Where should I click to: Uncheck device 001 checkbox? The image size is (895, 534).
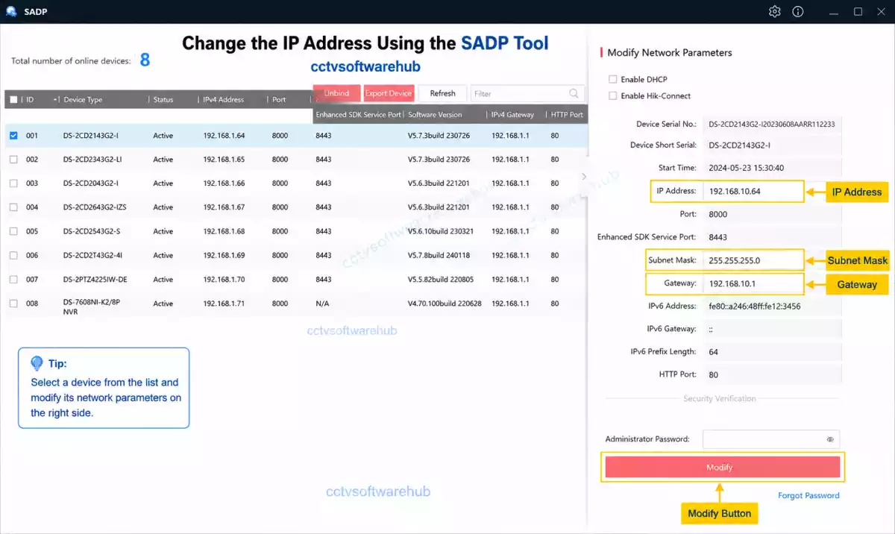(x=13, y=136)
